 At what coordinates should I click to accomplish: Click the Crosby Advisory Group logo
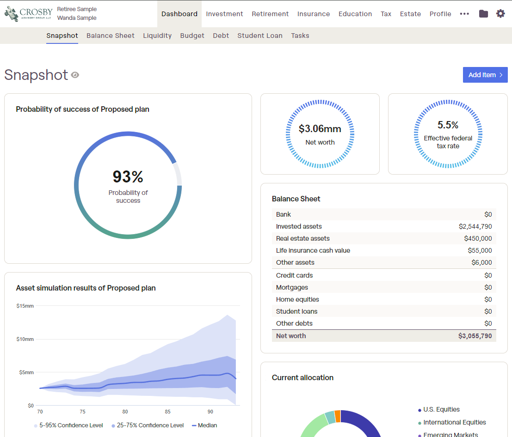pyautogui.click(x=28, y=14)
